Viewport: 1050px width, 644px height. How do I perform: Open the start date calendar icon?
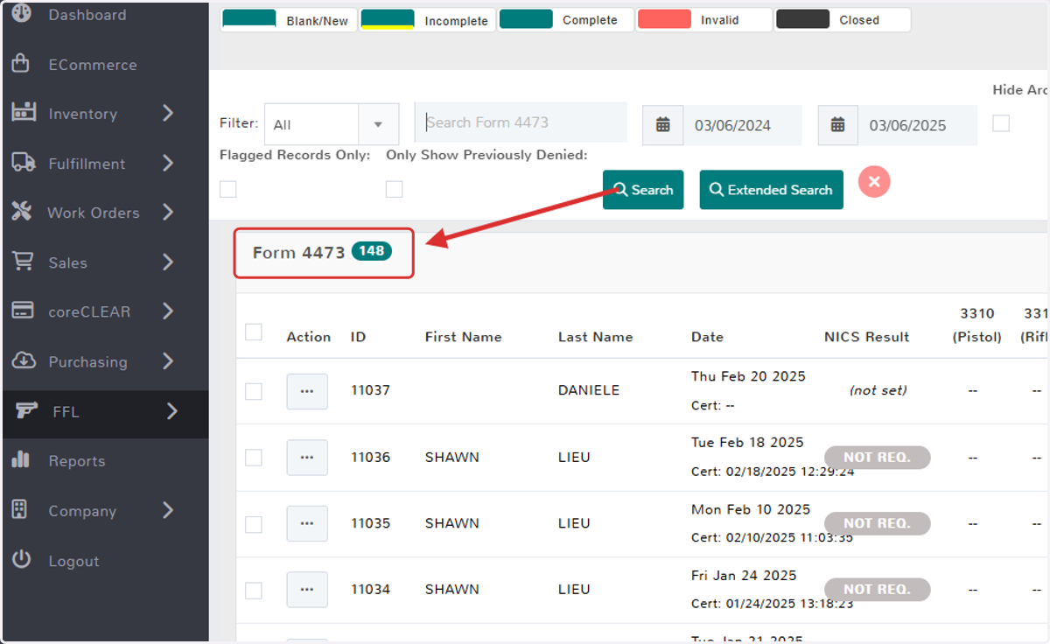click(662, 125)
